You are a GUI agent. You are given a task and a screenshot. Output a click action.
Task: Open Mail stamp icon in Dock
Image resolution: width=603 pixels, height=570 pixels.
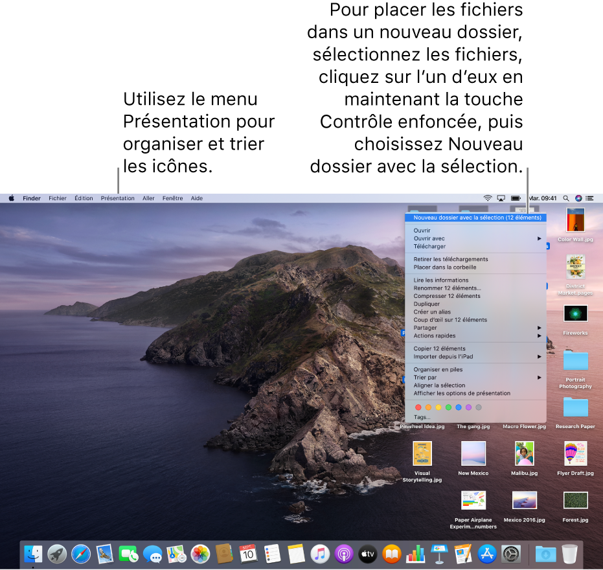point(105,554)
